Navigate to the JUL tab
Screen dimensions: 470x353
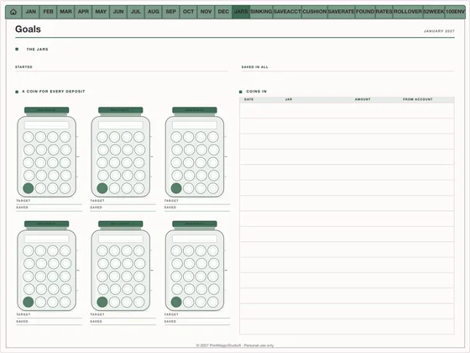click(136, 12)
